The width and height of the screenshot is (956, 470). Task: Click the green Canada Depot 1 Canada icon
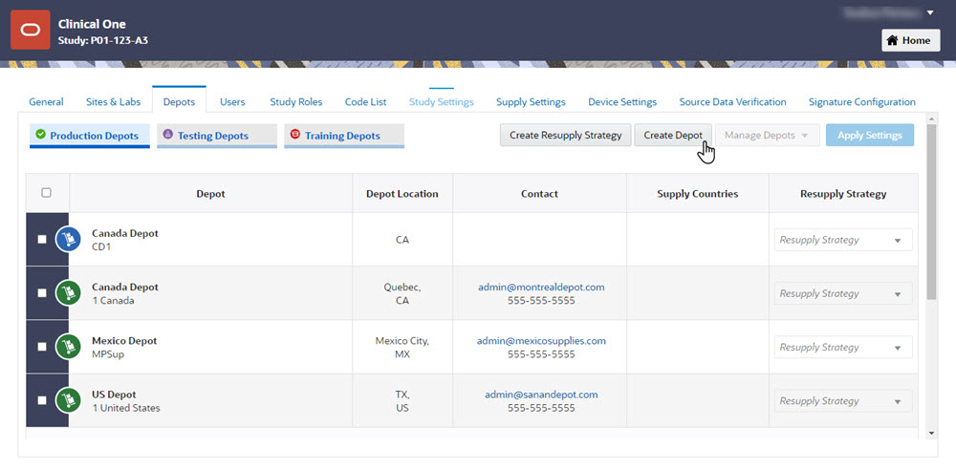[68, 293]
